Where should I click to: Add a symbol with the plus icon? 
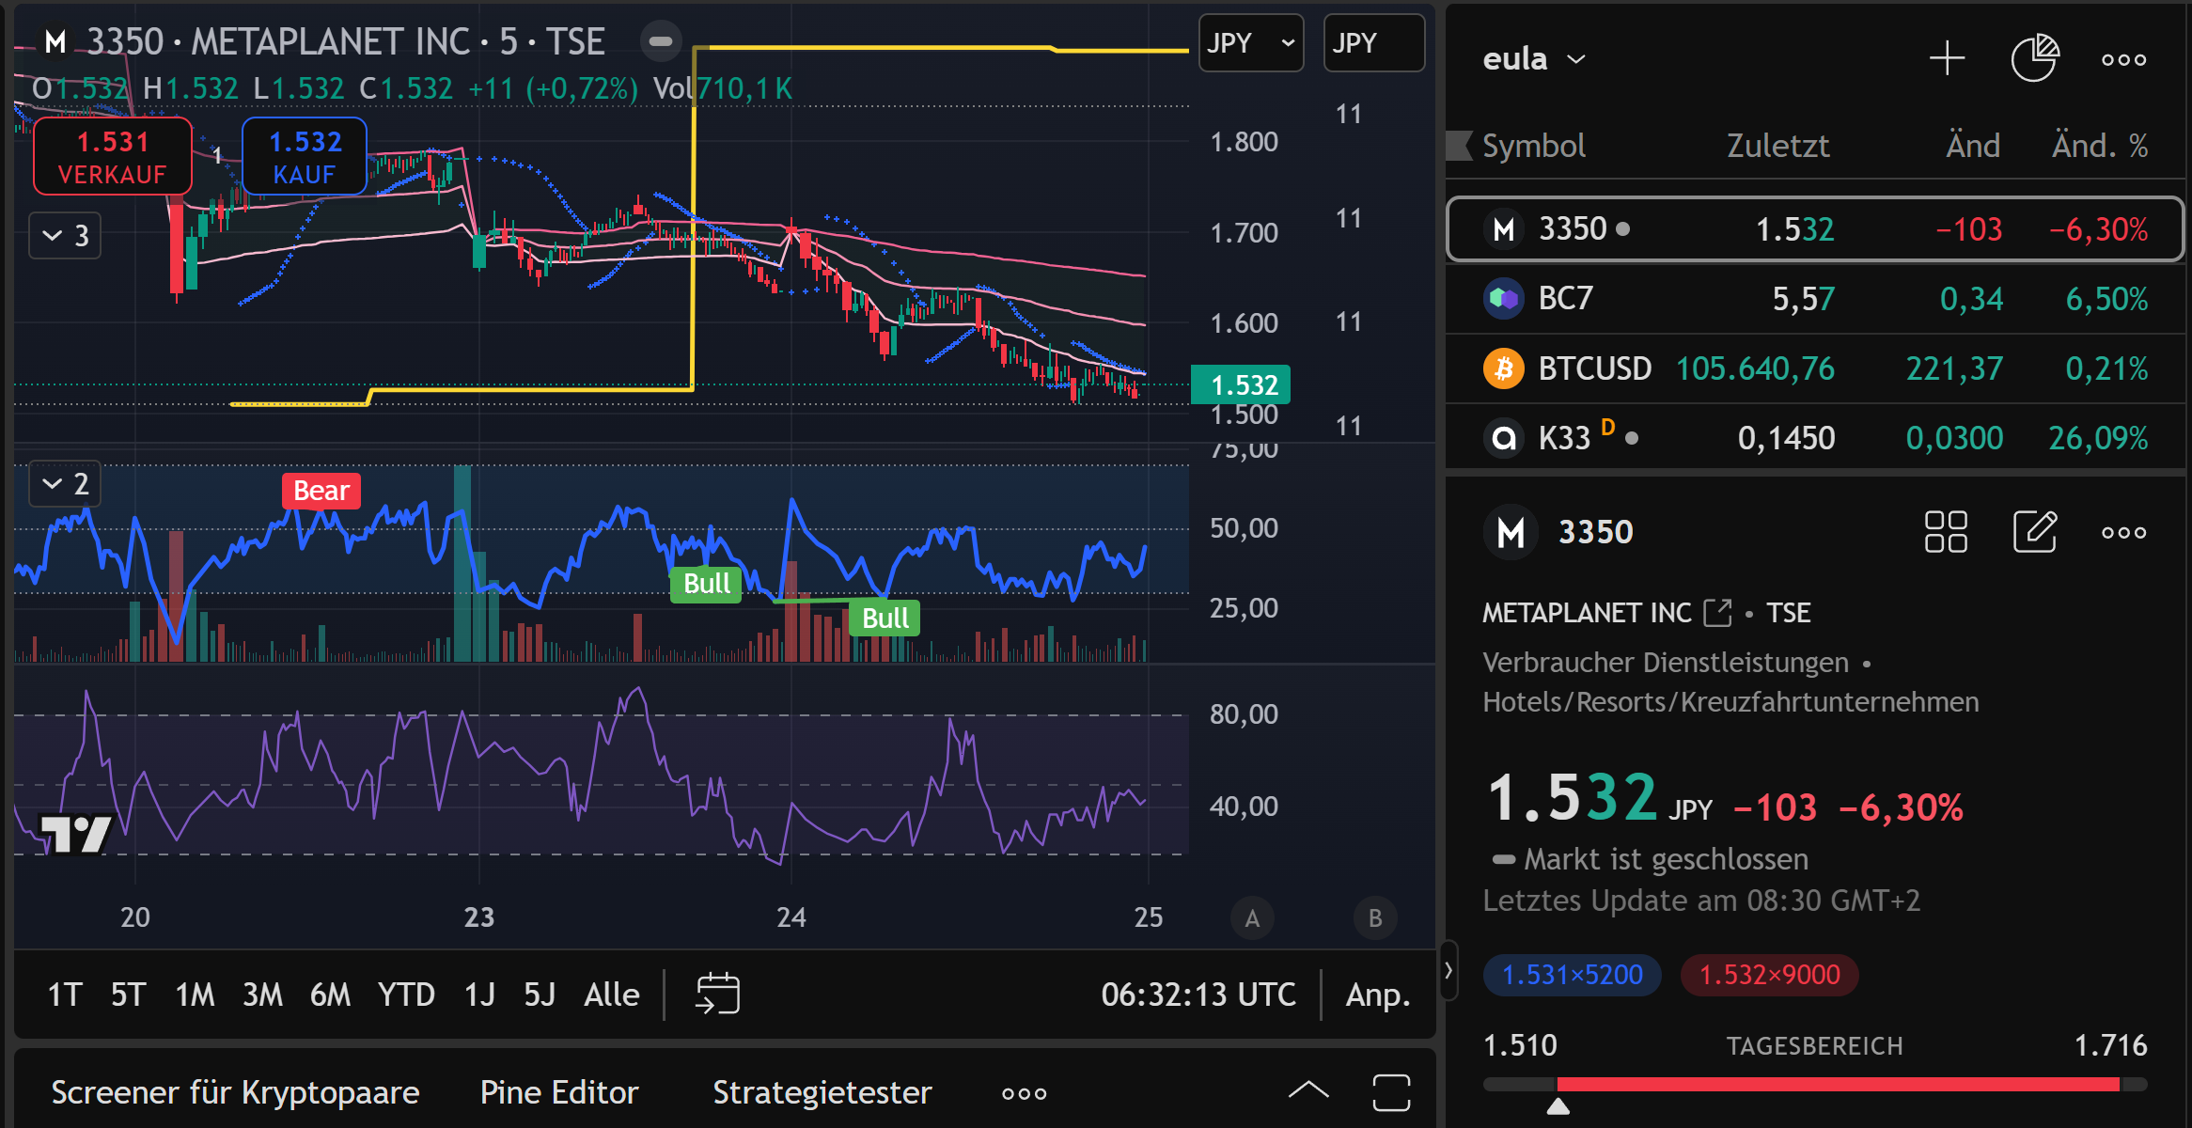pyautogui.click(x=1947, y=58)
